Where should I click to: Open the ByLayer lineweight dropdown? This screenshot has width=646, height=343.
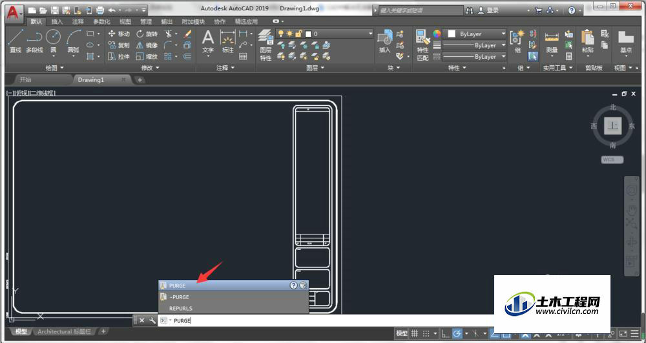tap(475, 45)
